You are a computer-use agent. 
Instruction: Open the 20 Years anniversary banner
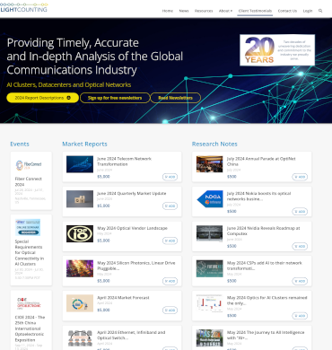click(277, 50)
